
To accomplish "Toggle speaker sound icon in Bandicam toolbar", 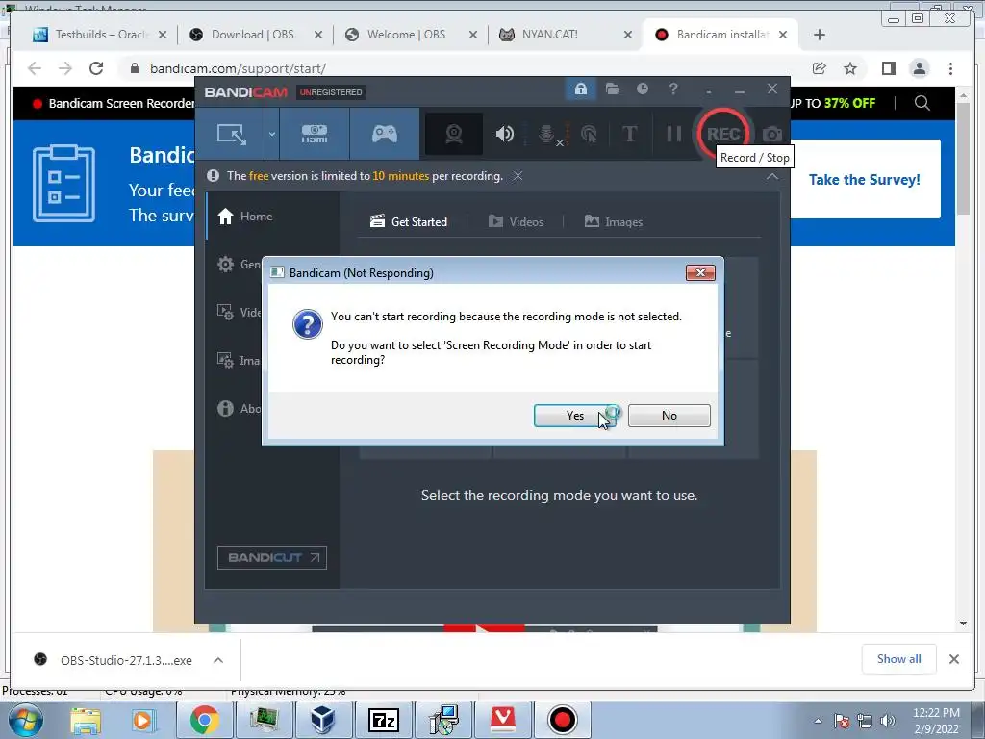I will (504, 134).
